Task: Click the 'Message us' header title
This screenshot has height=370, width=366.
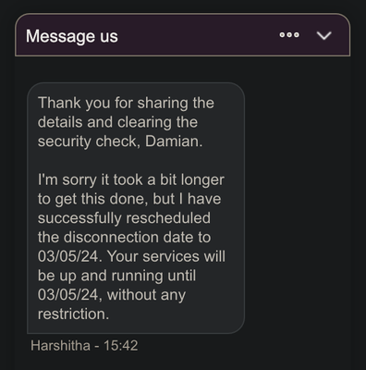Action: click(x=72, y=36)
